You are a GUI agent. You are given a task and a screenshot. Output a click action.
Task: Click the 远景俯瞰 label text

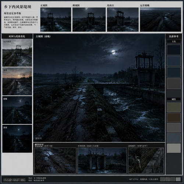click(x=145, y=6)
